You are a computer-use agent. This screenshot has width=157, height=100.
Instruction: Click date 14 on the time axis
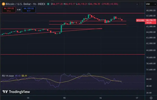[x=28, y=98]
